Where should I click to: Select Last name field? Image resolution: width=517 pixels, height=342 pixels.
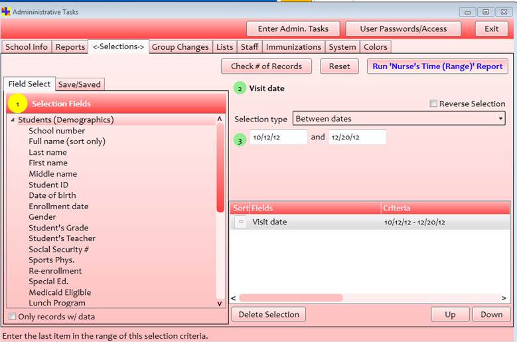[48, 152]
